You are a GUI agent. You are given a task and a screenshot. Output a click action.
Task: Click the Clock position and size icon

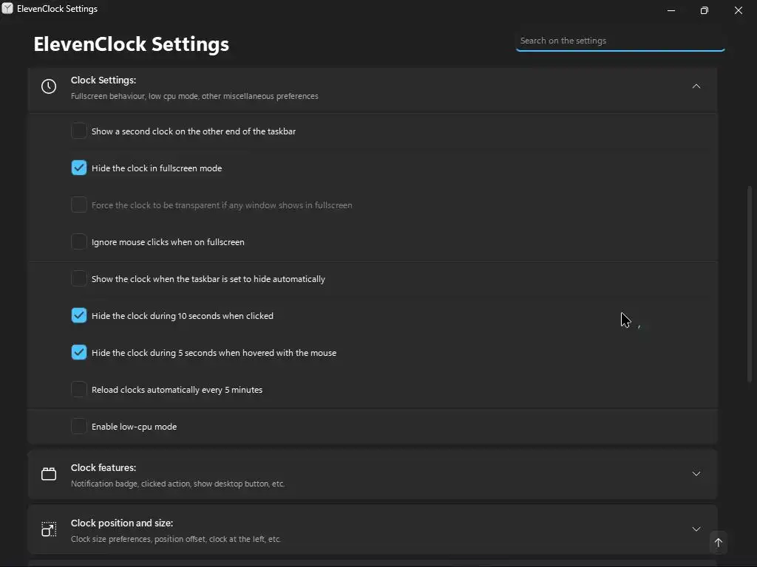49,529
